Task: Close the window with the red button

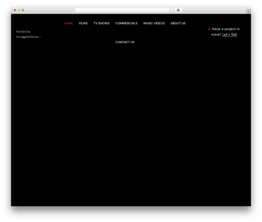Action: 15,10
